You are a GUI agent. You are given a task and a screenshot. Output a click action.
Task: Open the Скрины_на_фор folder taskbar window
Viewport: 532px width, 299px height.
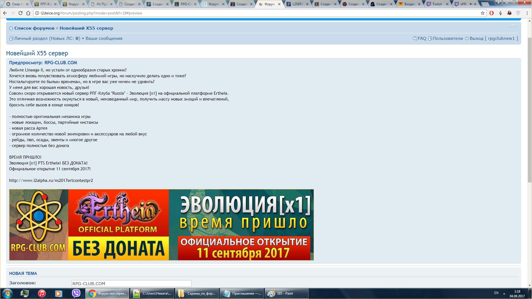(x=197, y=293)
